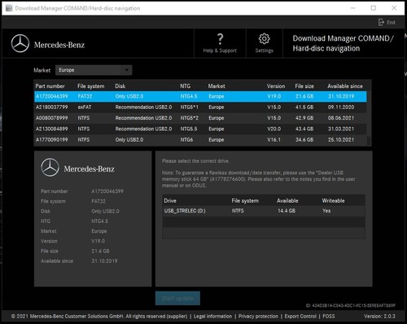
Task: Click the End exit icon
Action: coord(381,22)
